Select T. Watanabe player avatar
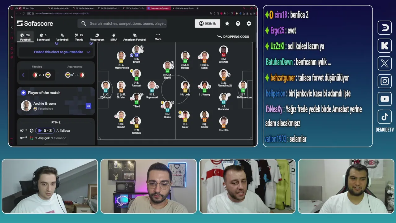The image size is (396, 223). pos(224,98)
